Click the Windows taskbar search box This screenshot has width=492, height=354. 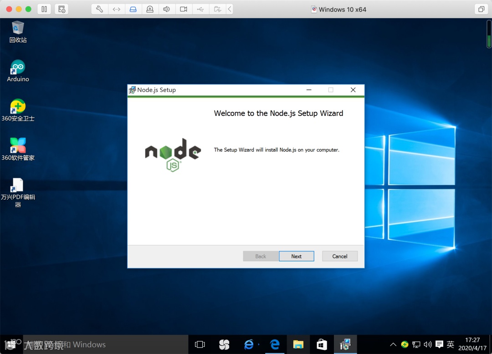(105, 344)
